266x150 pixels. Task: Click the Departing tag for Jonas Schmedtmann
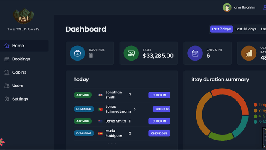point(84,109)
